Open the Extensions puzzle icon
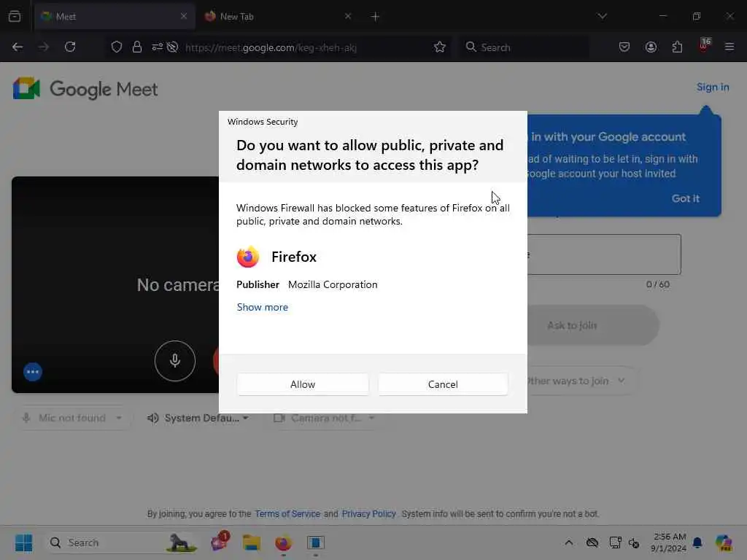Viewport: 747px width, 560px height. tap(677, 47)
